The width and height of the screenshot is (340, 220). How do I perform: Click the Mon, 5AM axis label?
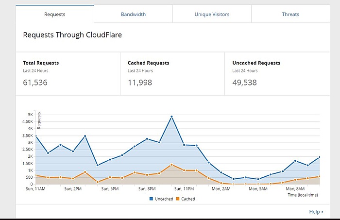coord(258,189)
